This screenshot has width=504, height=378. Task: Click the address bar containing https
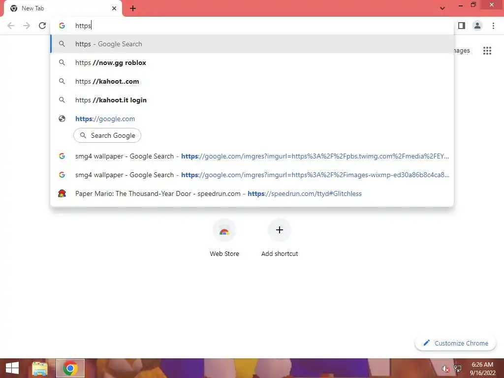click(252, 26)
